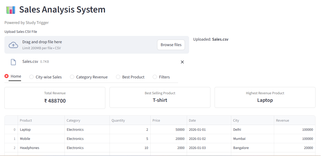
Task: Click the Product column header
Action: click(25, 120)
